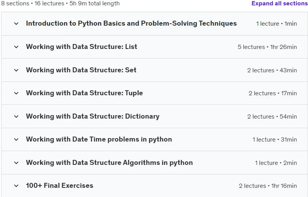Open Working with Date Time problems title
This screenshot has height=197, width=308.
coord(99,139)
